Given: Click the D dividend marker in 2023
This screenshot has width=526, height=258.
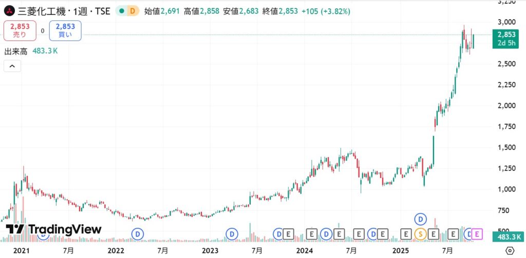Looking at the screenshot, I should (232, 234).
